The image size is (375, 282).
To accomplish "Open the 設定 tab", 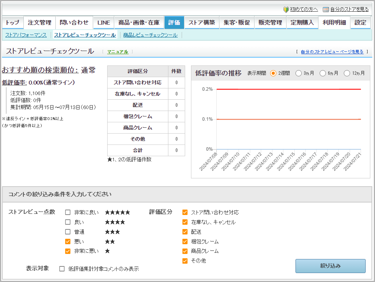I will click(x=361, y=23).
